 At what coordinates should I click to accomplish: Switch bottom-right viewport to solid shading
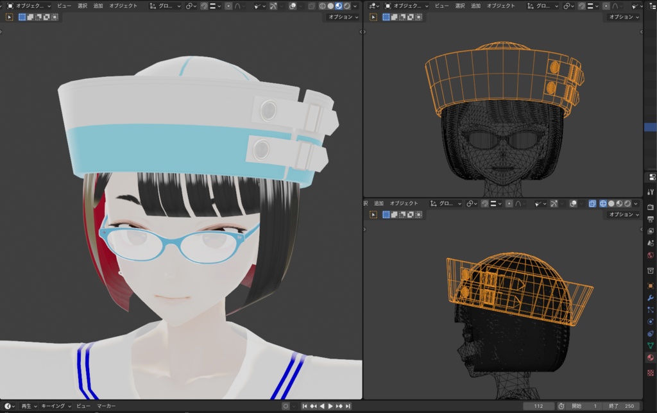pos(611,203)
